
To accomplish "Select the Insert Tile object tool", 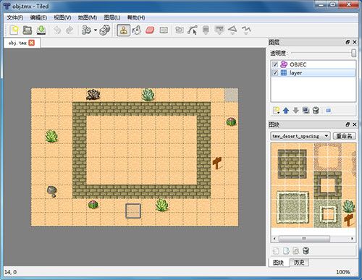I will [219, 30].
